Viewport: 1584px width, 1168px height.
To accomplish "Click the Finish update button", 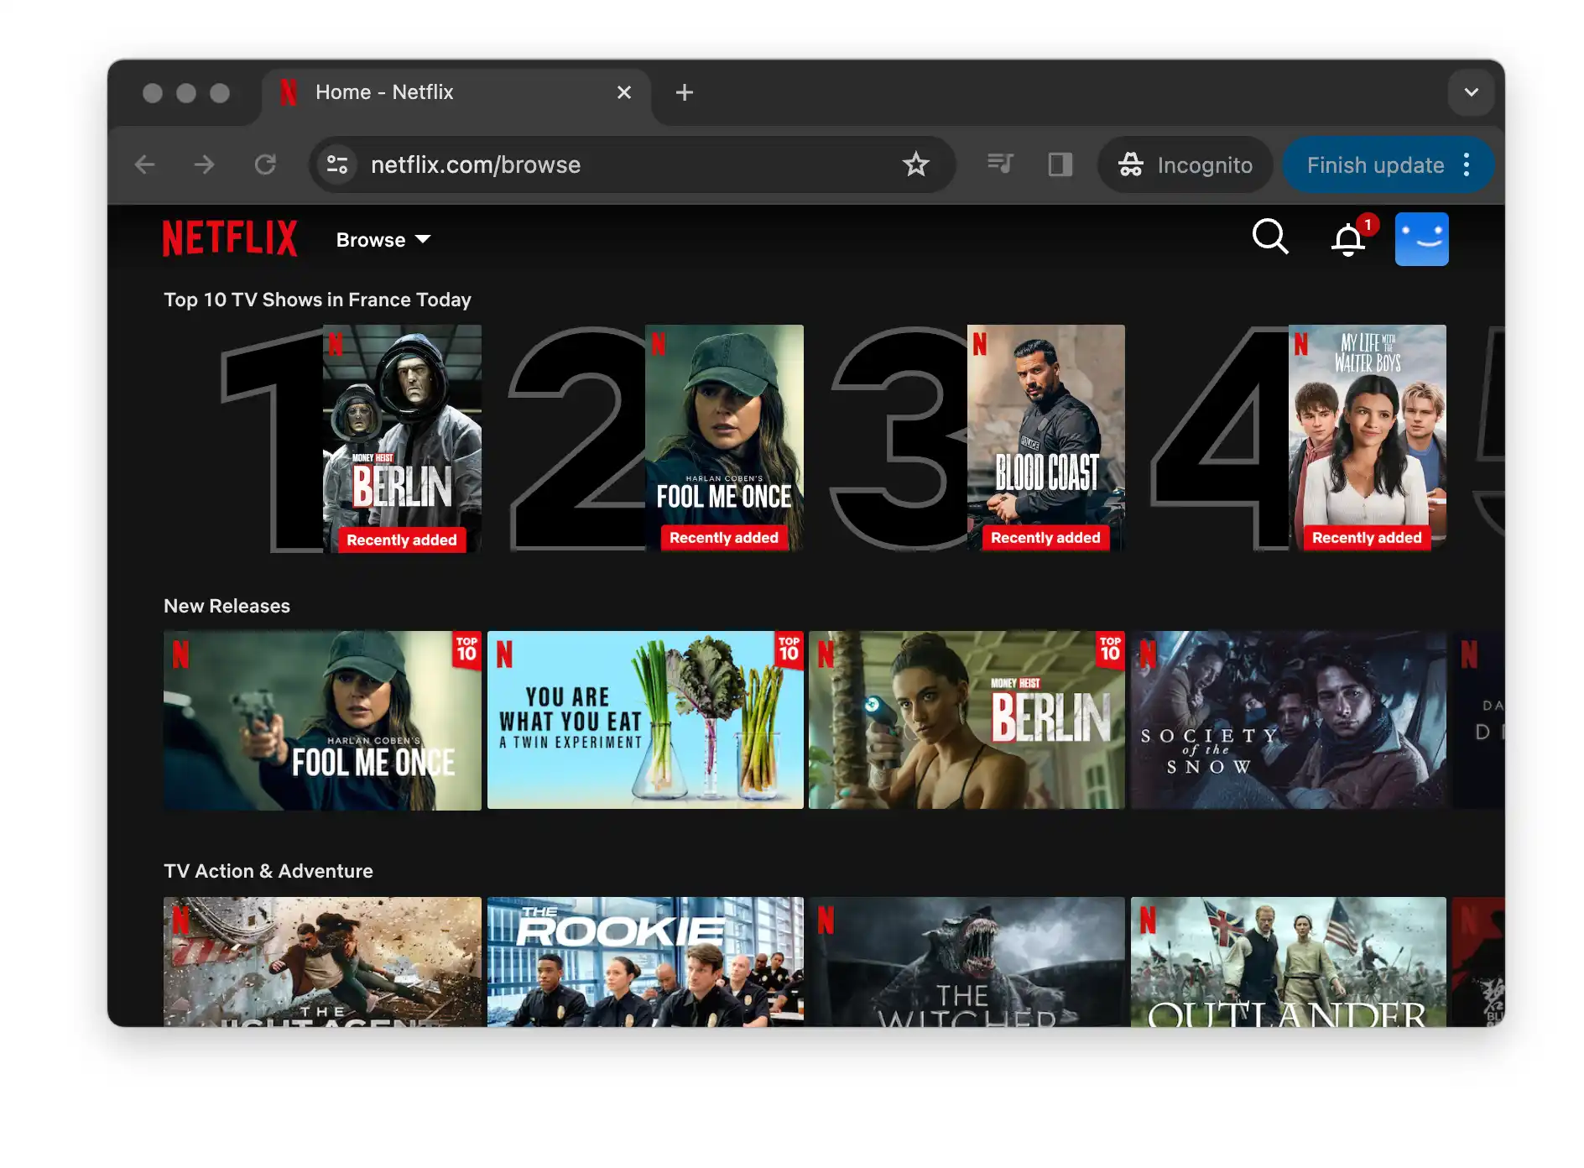I will click(1373, 164).
